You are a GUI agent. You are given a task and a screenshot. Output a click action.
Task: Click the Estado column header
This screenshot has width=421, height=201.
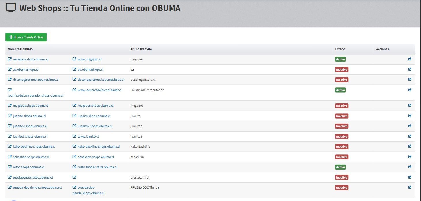(340, 49)
